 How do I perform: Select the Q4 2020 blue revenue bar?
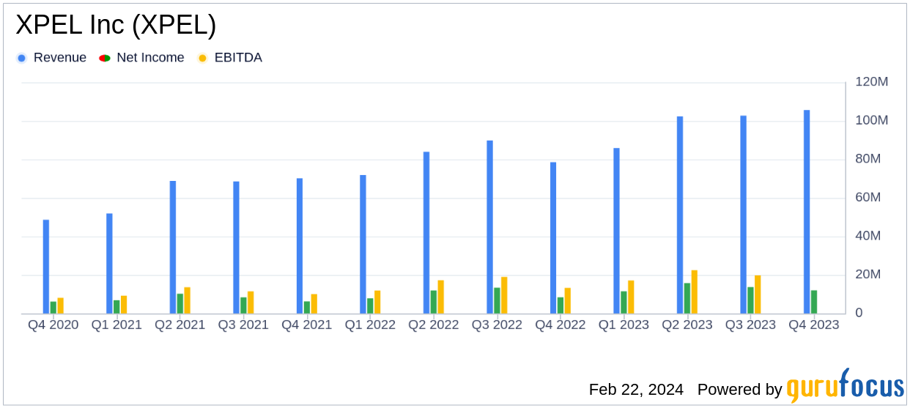(x=46, y=267)
